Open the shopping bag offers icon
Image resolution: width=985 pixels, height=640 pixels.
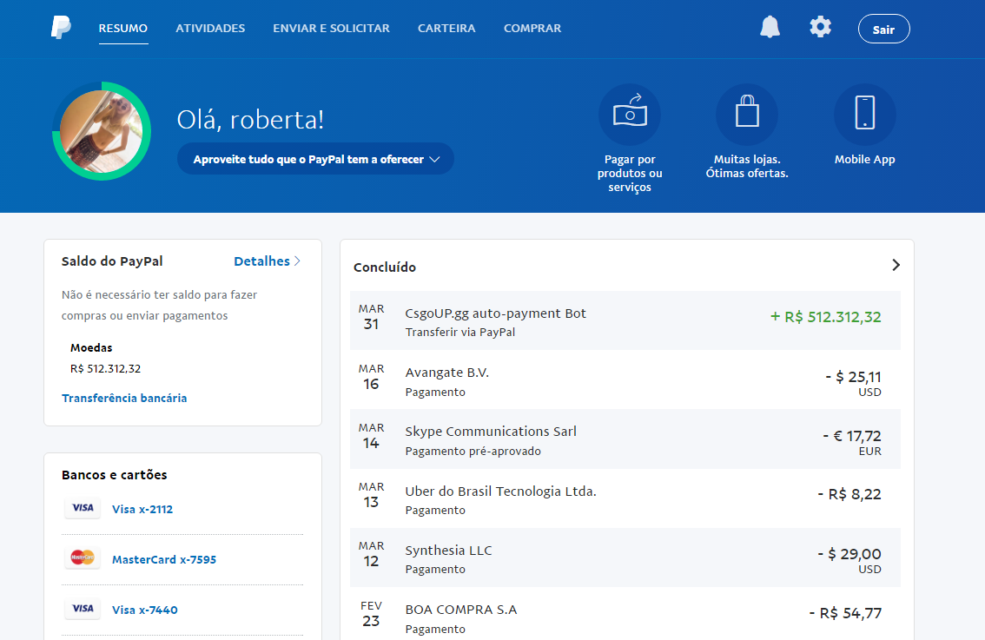click(747, 115)
